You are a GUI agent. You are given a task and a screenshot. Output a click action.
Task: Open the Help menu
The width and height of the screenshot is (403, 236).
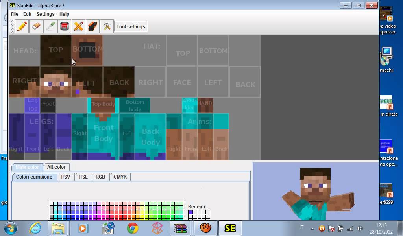pos(64,14)
